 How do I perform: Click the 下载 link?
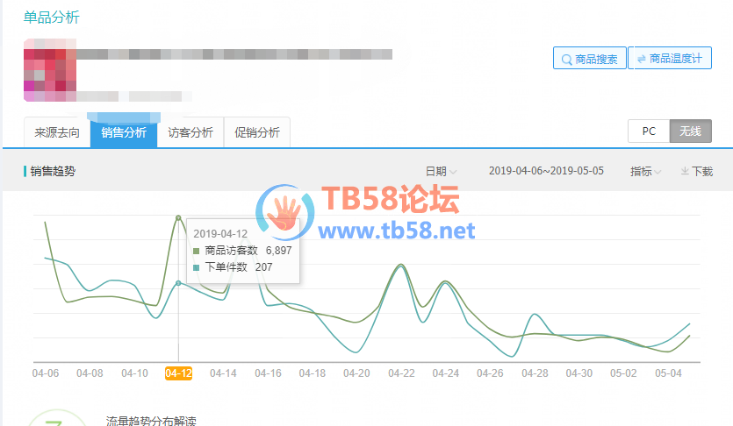702,171
